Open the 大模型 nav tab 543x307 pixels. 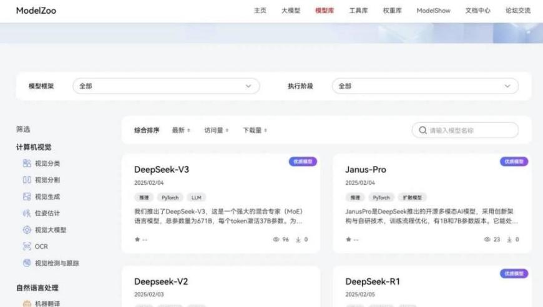click(x=291, y=11)
